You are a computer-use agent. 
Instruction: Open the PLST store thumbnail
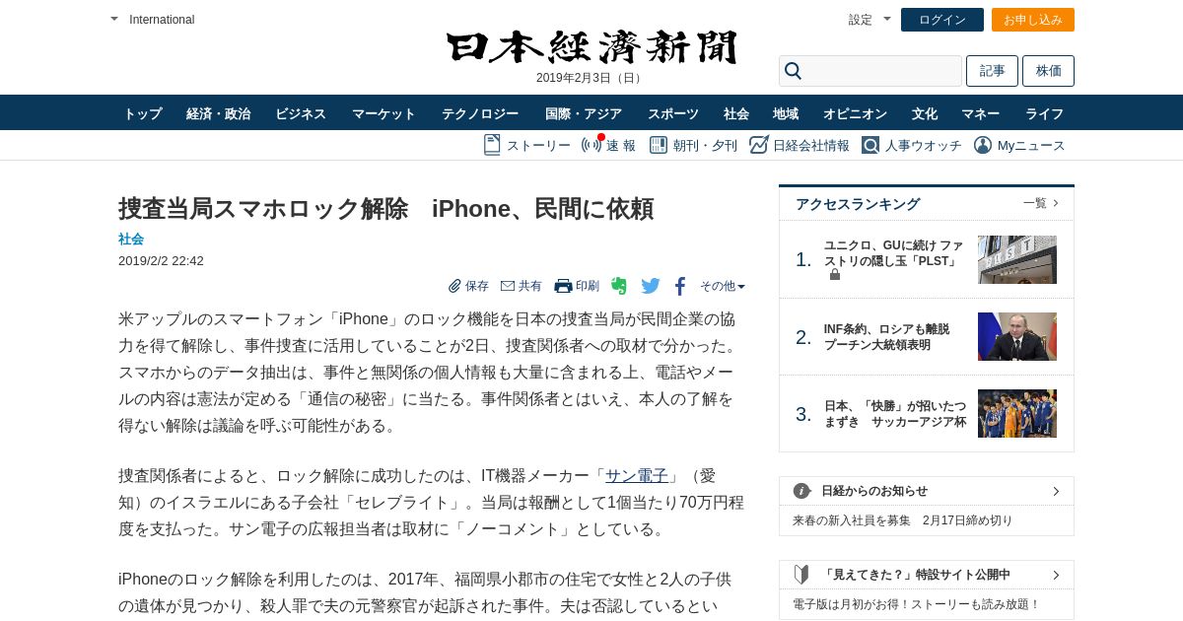(x=1017, y=259)
